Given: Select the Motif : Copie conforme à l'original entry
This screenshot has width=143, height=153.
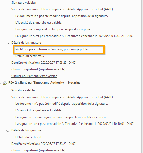Looking at the screenshot, I should (52, 49).
